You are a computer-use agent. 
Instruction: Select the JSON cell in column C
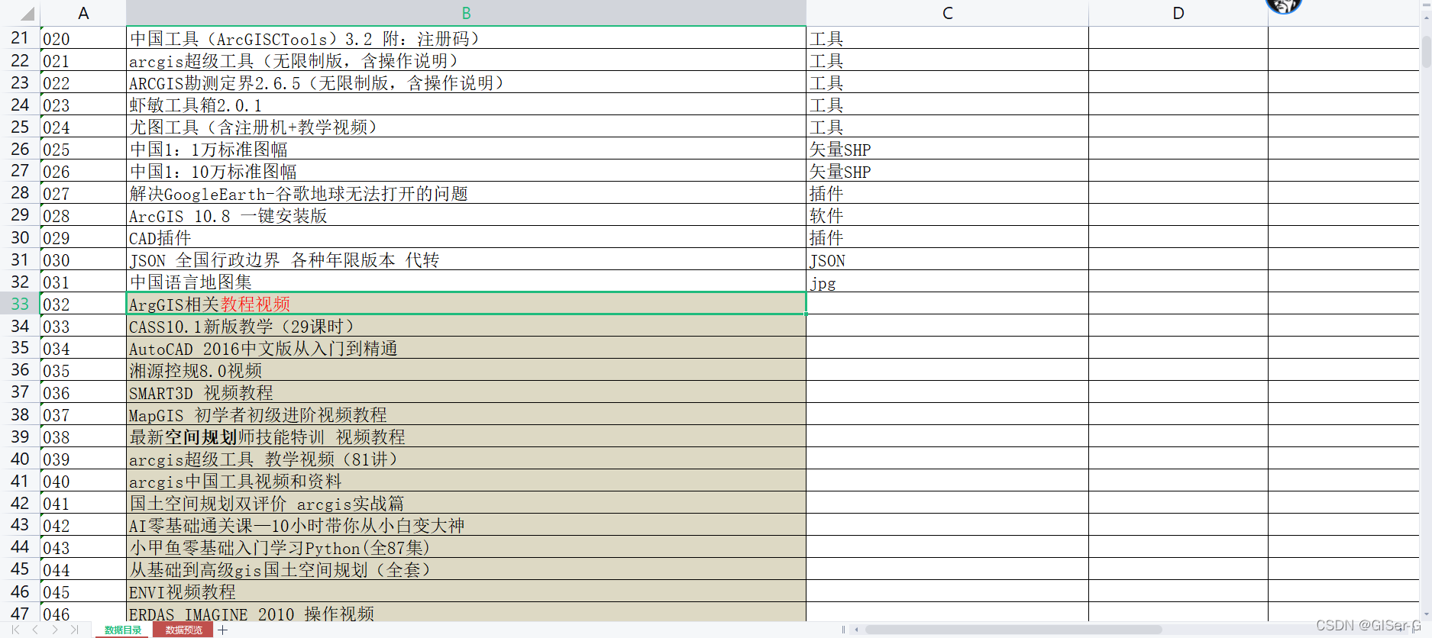947,259
